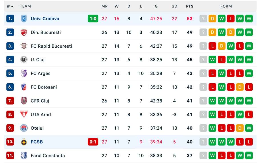Click Univ. Craiova's red L form badge
This screenshot has height=163, width=257.
point(230,19)
